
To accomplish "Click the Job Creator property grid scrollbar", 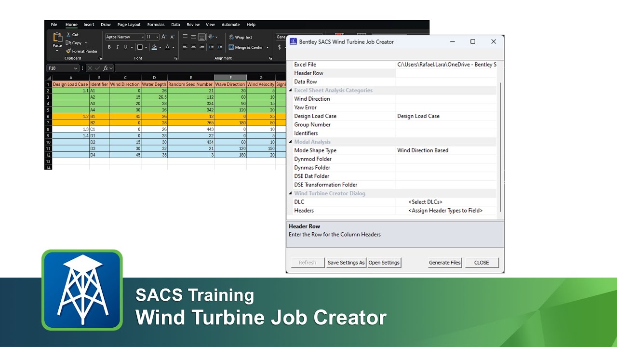I will click(500, 147).
